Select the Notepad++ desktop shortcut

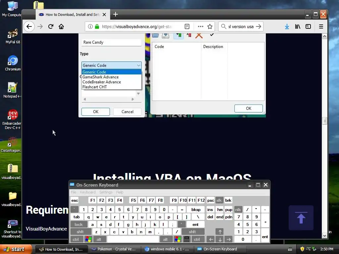tap(12, 90)
